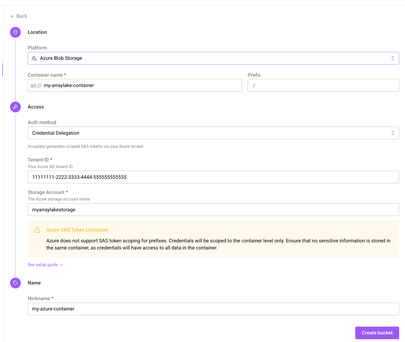This screenshot has height=342, width=405.
Task: Click into the Tenant ID field
Action: [x=213, y=177]
